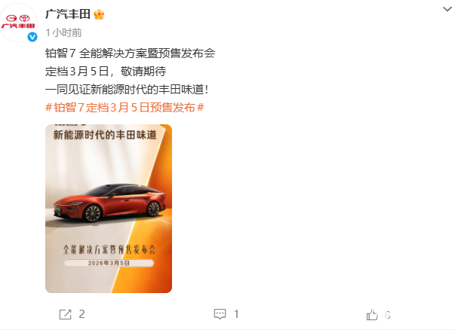Viewport: 455px width, 330px height.
Task: Click the 2026年3月5日 date pill on poster
Action: (x=109, y=263)
